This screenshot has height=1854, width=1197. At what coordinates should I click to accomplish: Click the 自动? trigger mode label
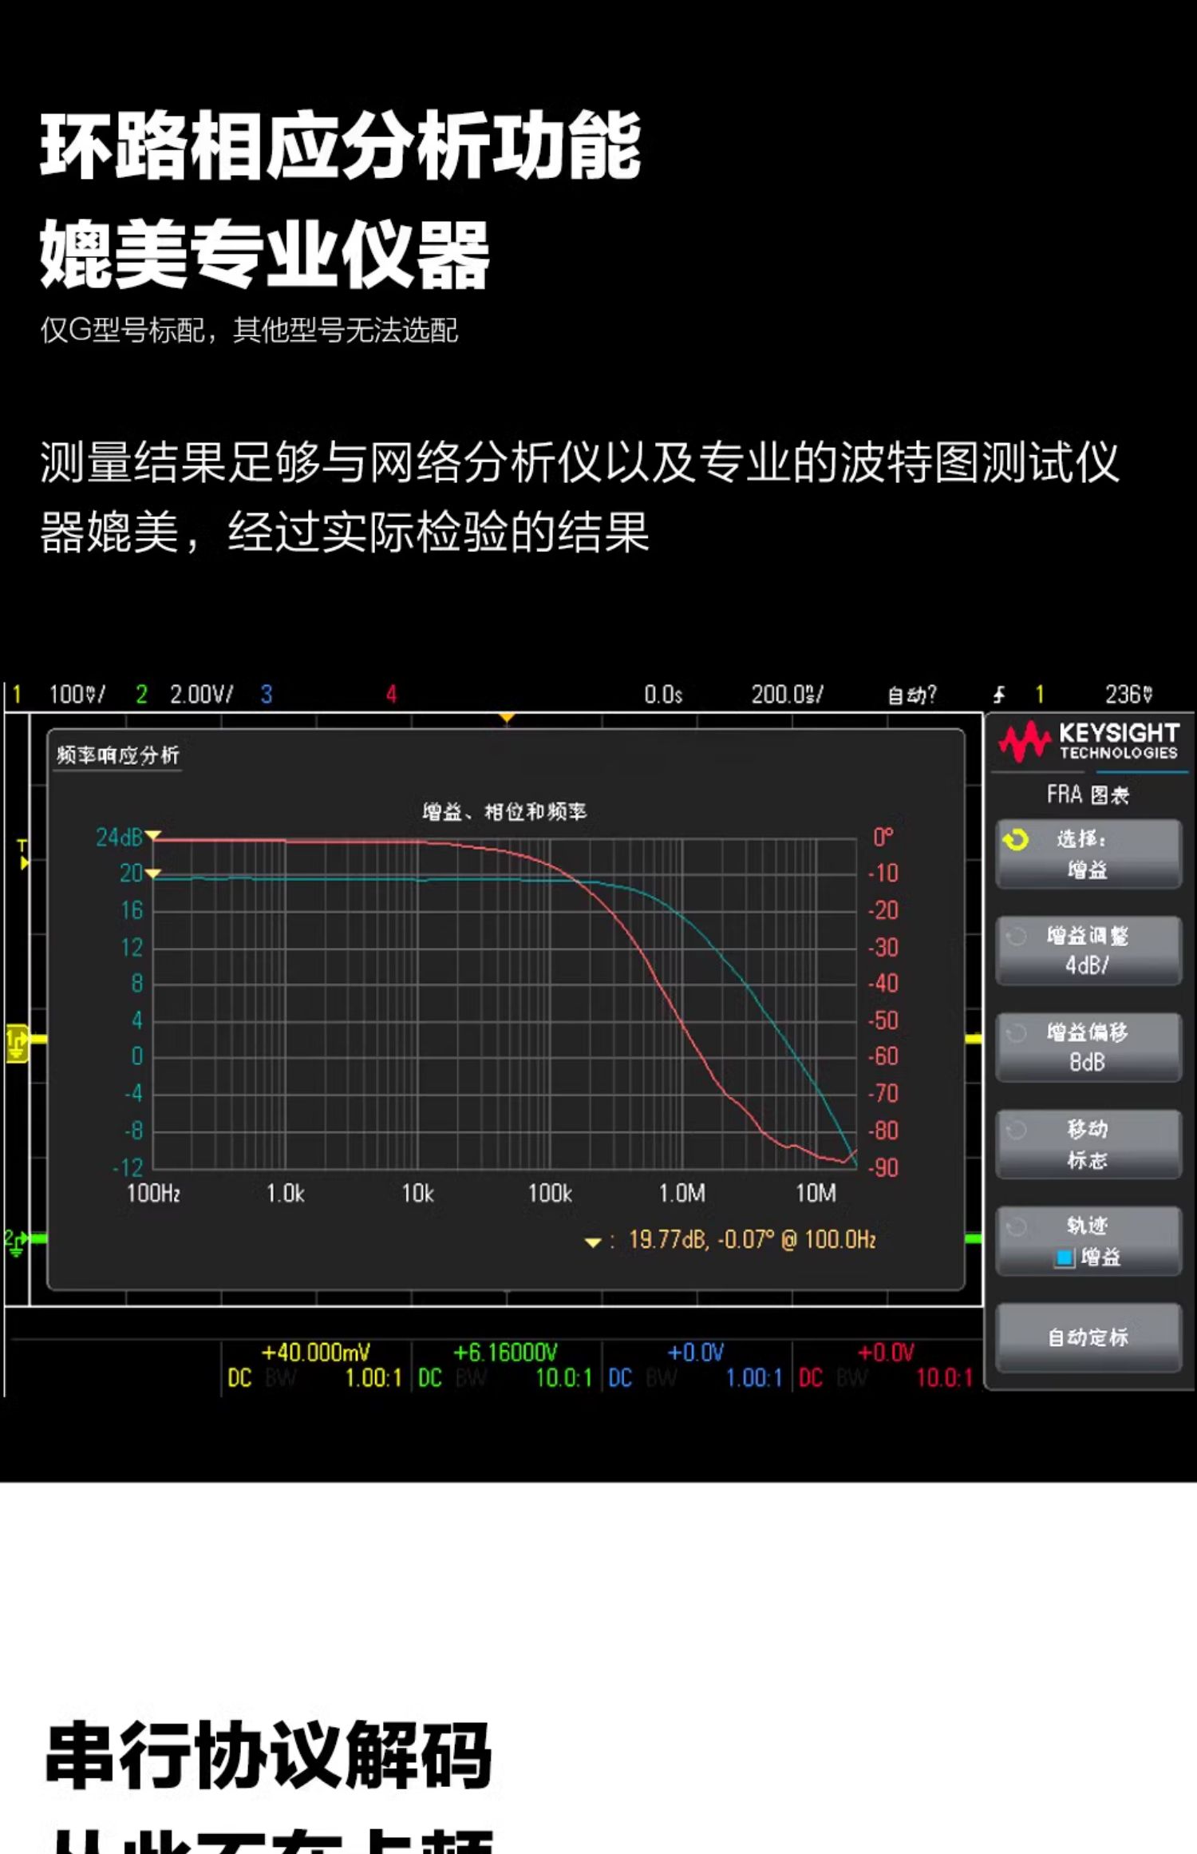click(912, 695)
